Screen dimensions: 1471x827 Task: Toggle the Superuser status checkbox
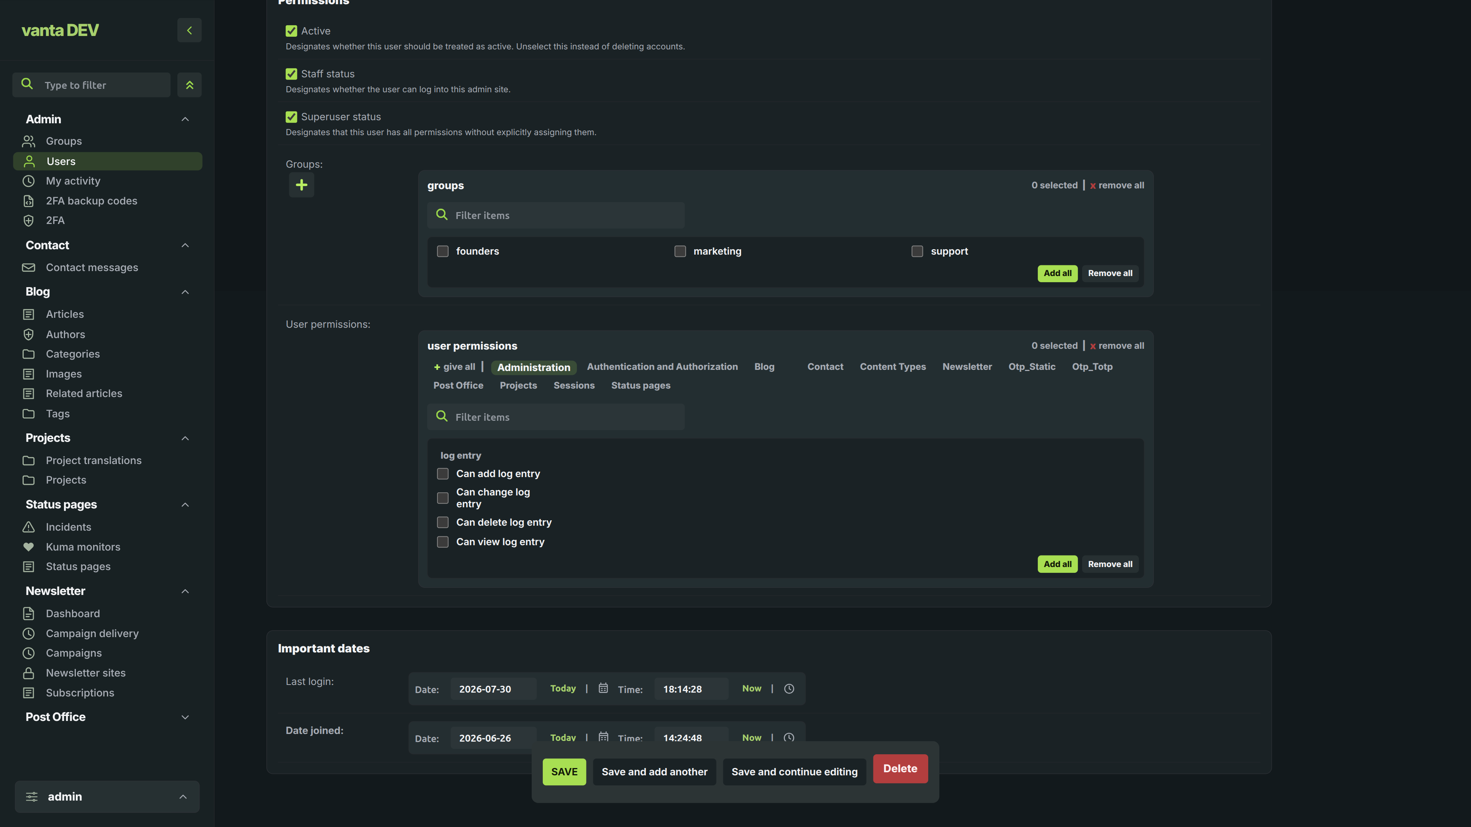coord(291,116)
